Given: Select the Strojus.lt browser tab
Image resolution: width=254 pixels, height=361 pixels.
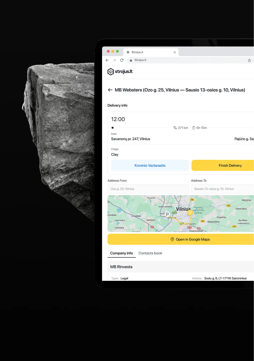Looking at the screenshot, I should pos(151,52).
